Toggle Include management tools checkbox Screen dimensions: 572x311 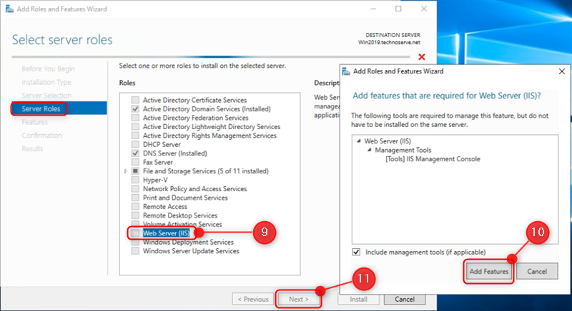click(356, 252)
